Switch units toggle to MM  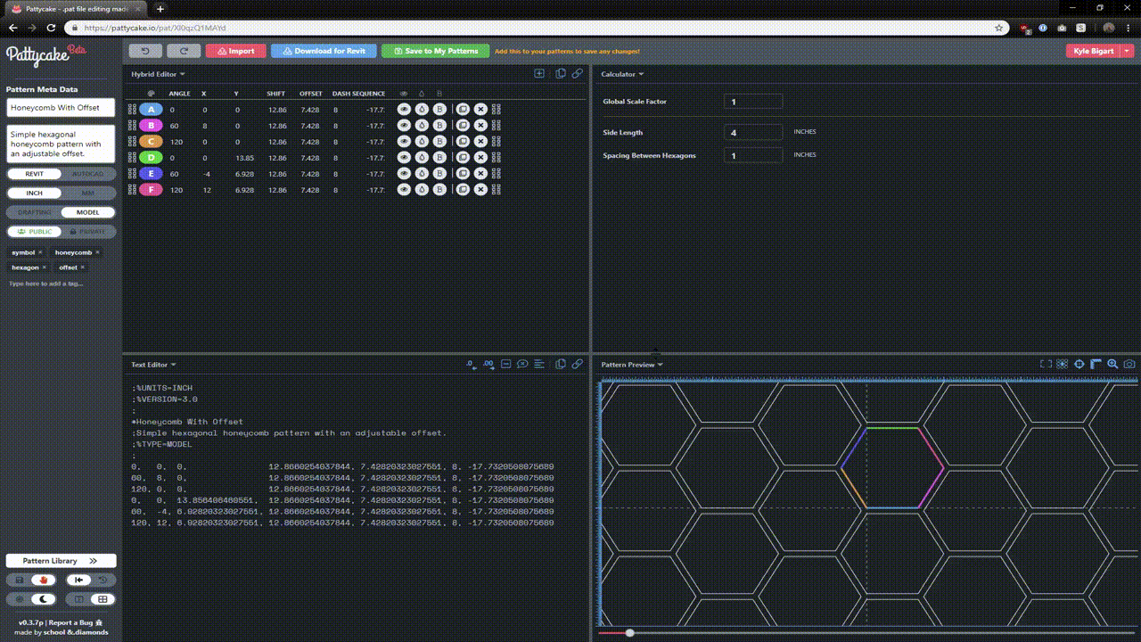tap(88, 193)
